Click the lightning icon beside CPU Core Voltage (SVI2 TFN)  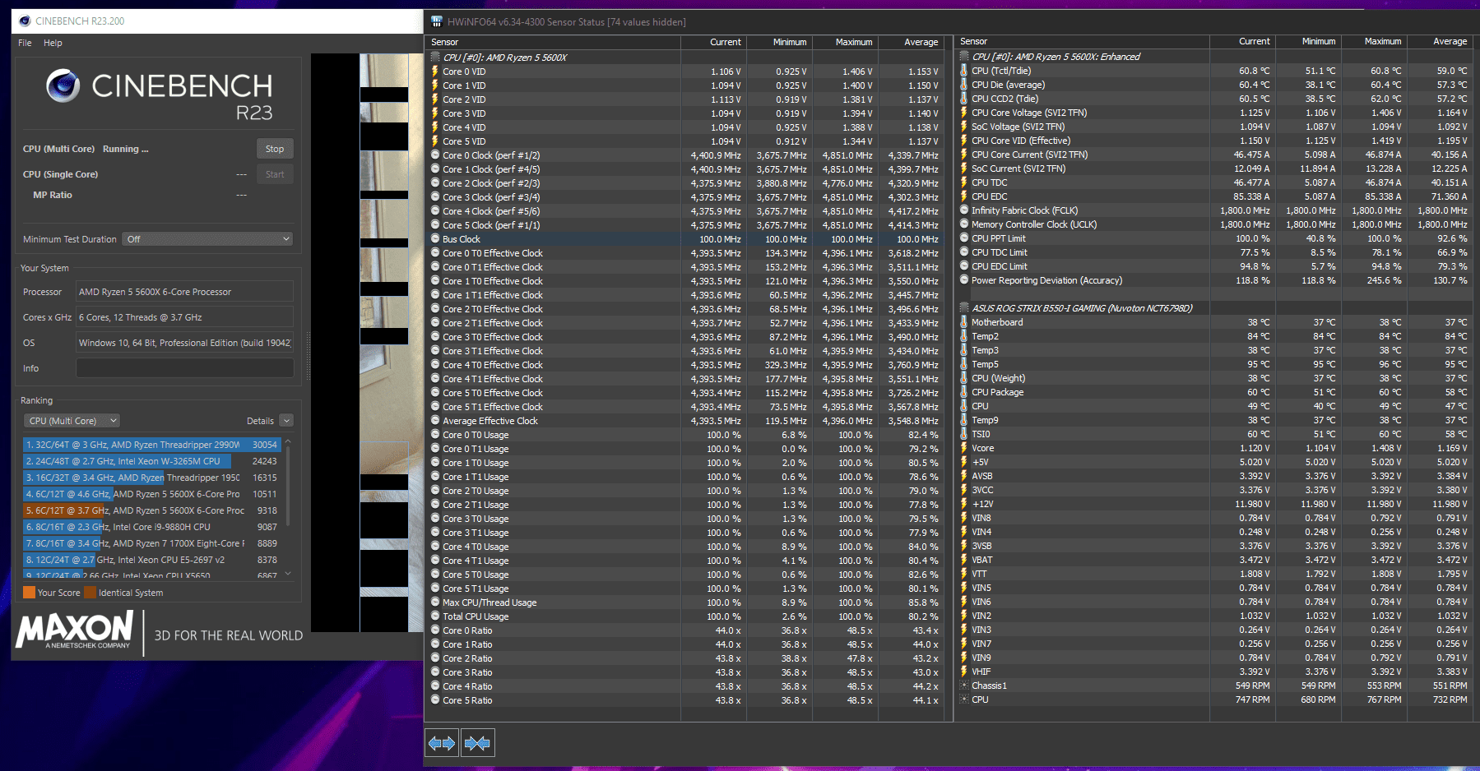pyautogui.click(x=964, y=113)
